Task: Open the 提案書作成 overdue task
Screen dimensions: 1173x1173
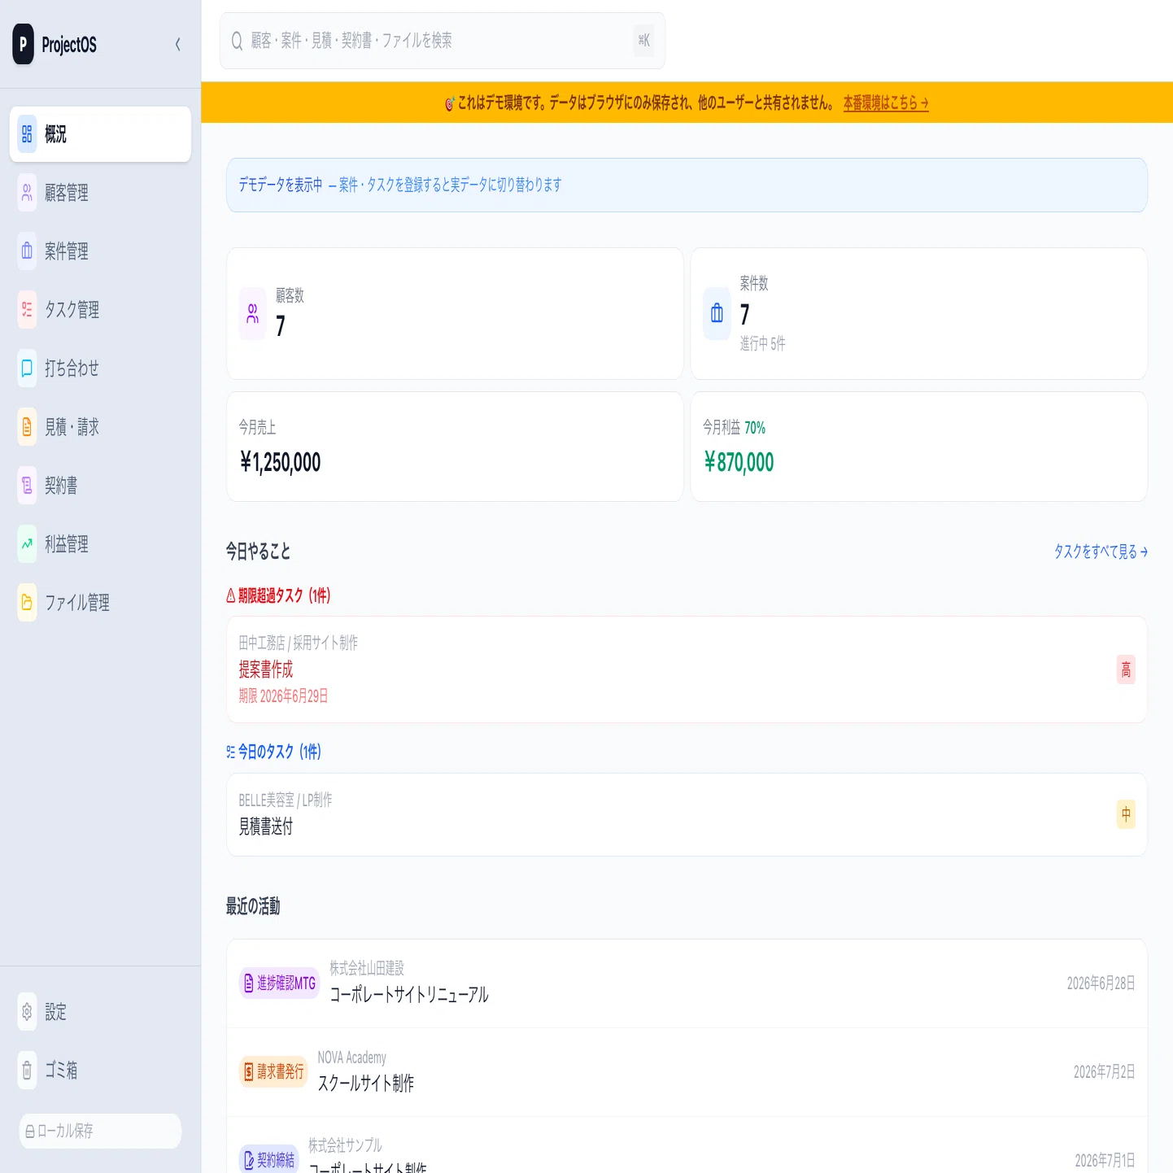Action: [x=687, y=669]
